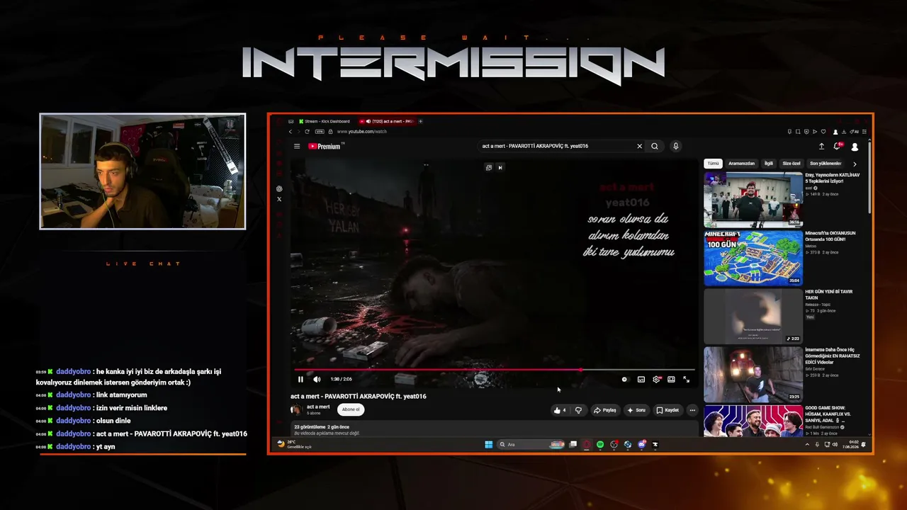This screenshot has height=510, width=907.
Task: Open the X icon in browser sidebar
Action: [279, 199]
